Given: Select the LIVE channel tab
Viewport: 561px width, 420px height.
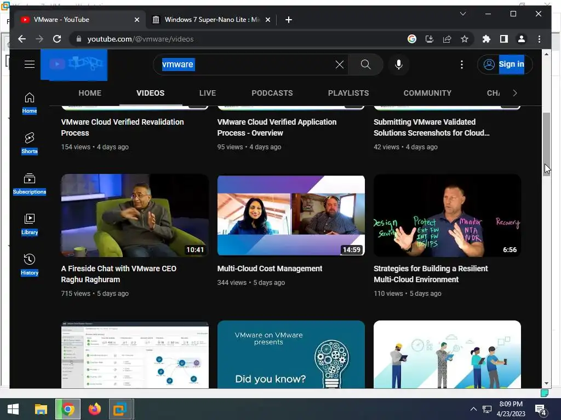Looking at the screenshot, I should point(208,93).
